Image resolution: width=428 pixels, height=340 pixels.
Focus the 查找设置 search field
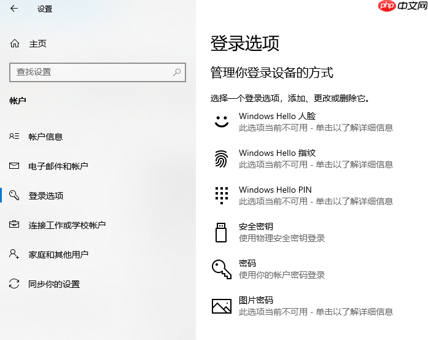pos(98,72)
